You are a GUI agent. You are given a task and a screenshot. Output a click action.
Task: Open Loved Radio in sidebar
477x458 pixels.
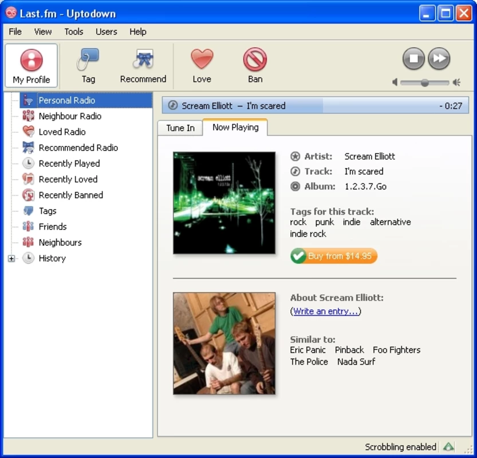point(62,132)
